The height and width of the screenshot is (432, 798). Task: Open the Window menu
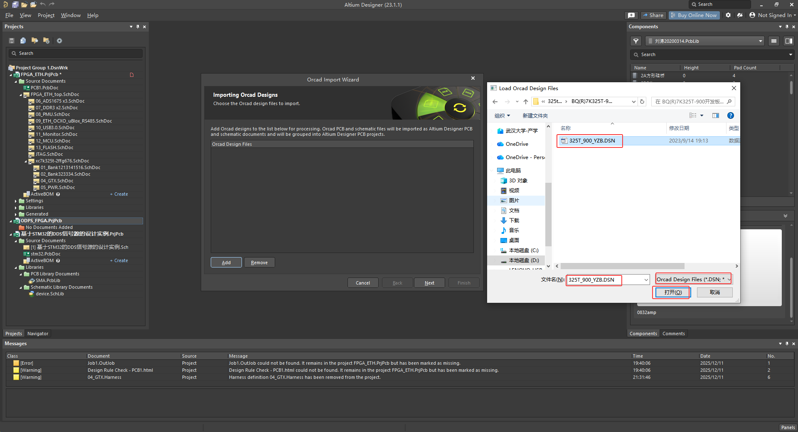(x=71, y=15)
